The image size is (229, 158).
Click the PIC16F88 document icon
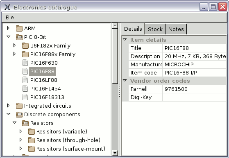25,72
